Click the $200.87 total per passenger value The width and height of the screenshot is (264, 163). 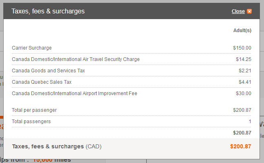coord(242,110)
